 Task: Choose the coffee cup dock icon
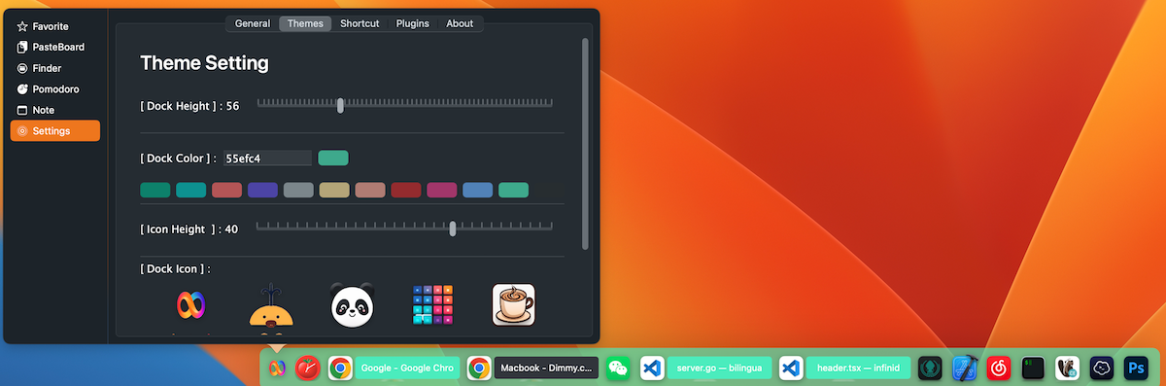(513, 305)
